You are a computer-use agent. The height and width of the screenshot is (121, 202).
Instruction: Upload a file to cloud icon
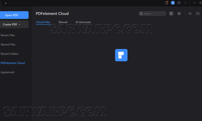pyautogui.click(x=190, y=14)
